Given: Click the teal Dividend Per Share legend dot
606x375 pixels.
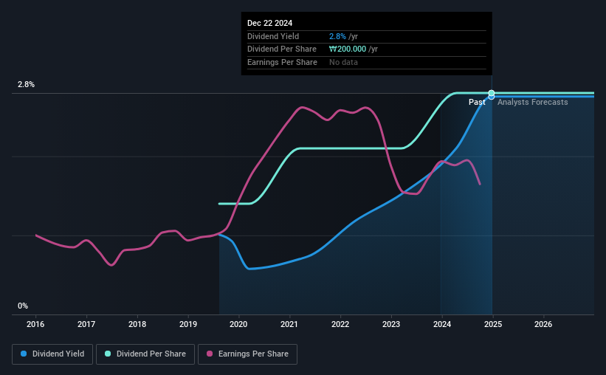Looking at the screenshot, I should 108,354.
